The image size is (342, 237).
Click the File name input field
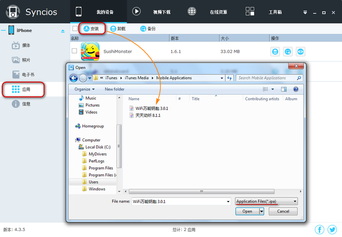tap(181, 202)
